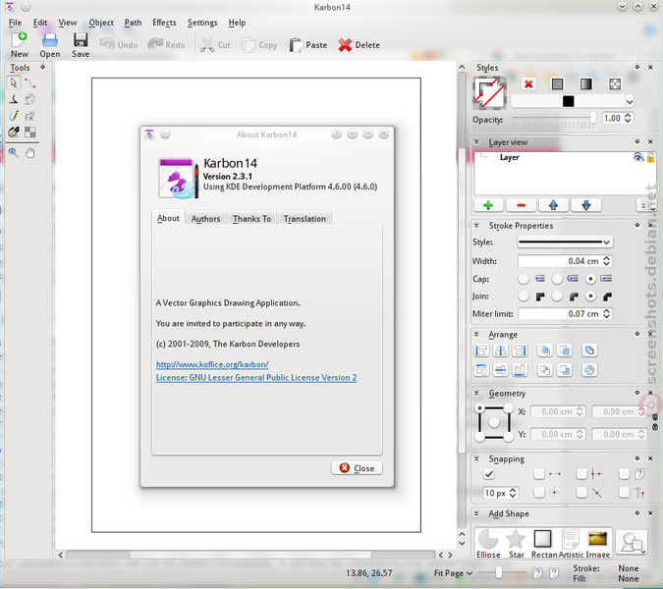Raise layer with up arrow button
663x589 pixels.
point(554,205)
